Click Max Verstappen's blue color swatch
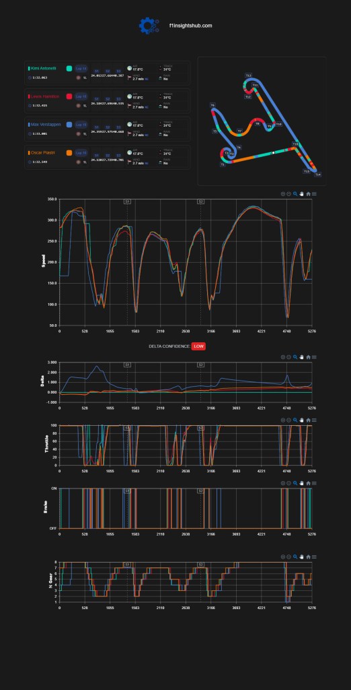 (69, 125)
